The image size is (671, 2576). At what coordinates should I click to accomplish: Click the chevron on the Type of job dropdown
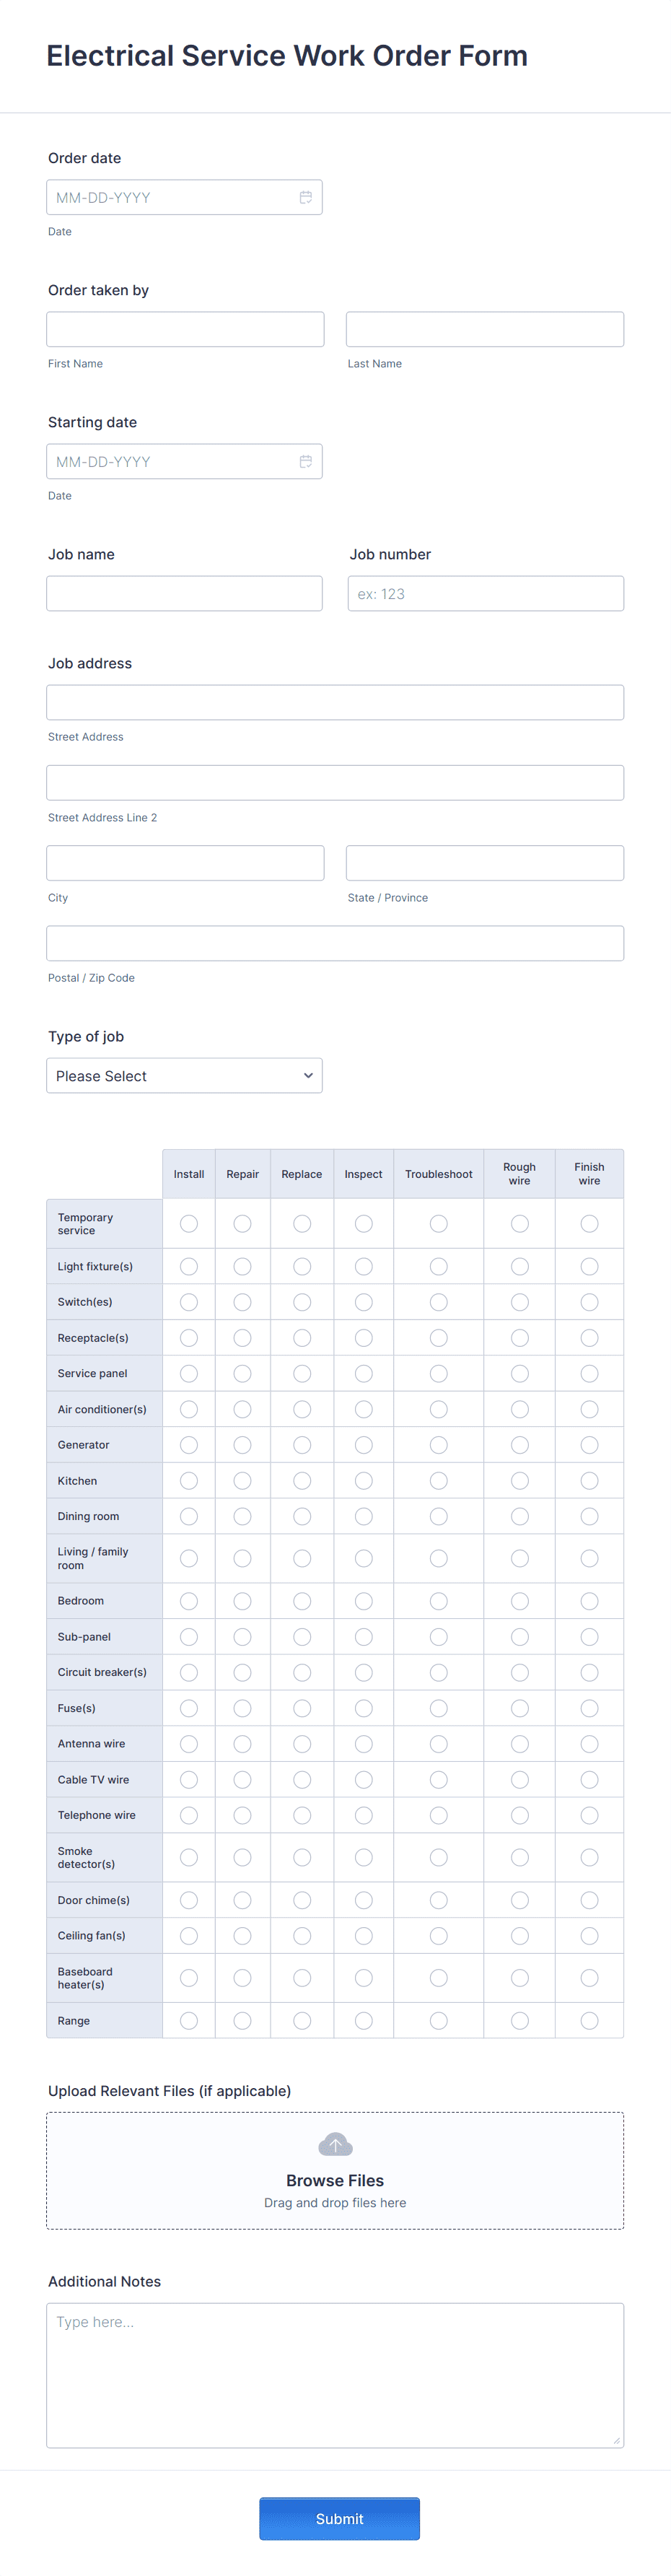click(x=308, y=1075)
